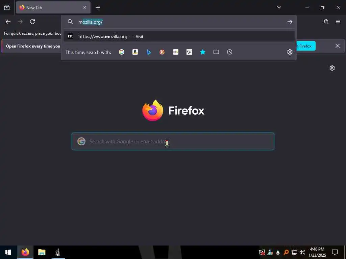Open the Firefox View button
This screenshot has height=259, width=346.
7,7
